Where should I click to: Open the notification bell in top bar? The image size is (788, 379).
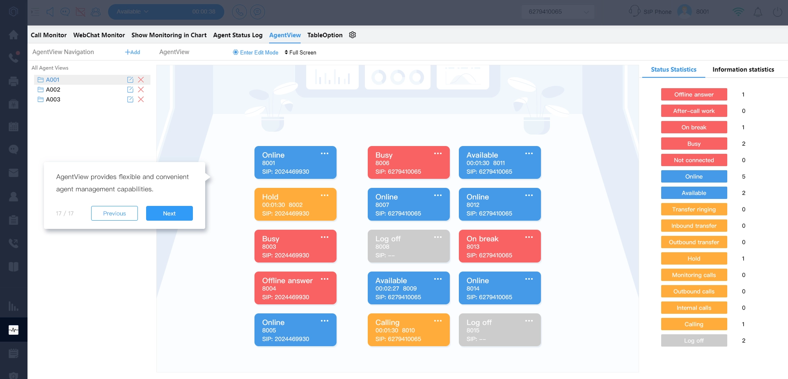[758, 12]
